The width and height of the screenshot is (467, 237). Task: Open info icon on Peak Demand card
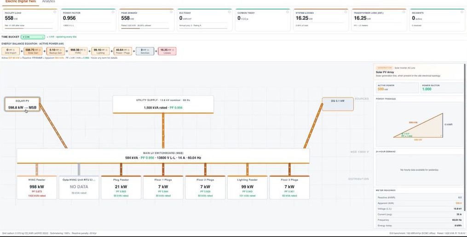pos(171,12)
